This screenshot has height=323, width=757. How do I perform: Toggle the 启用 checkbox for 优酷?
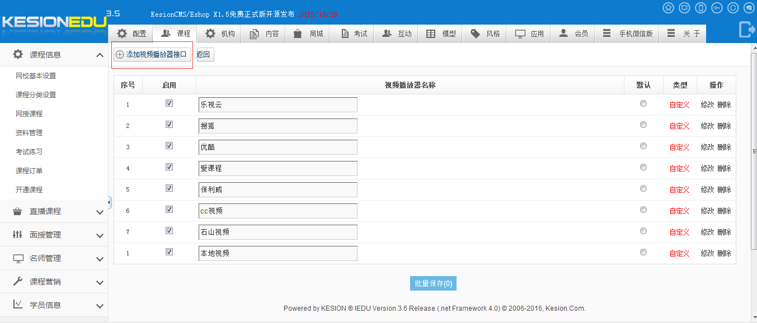(x=170, y=146)
